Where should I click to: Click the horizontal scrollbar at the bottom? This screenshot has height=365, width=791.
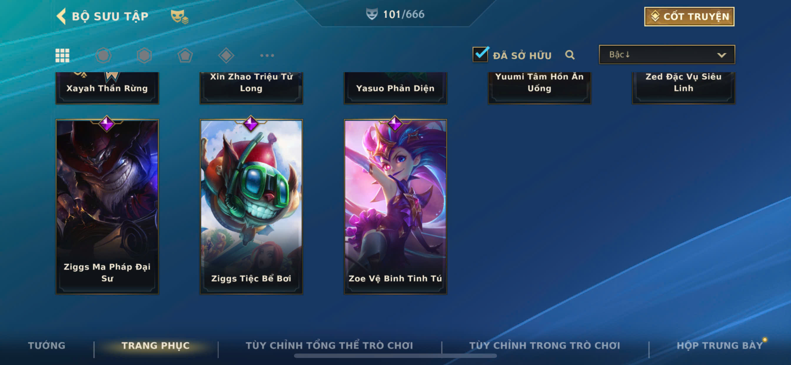point(395,356)
